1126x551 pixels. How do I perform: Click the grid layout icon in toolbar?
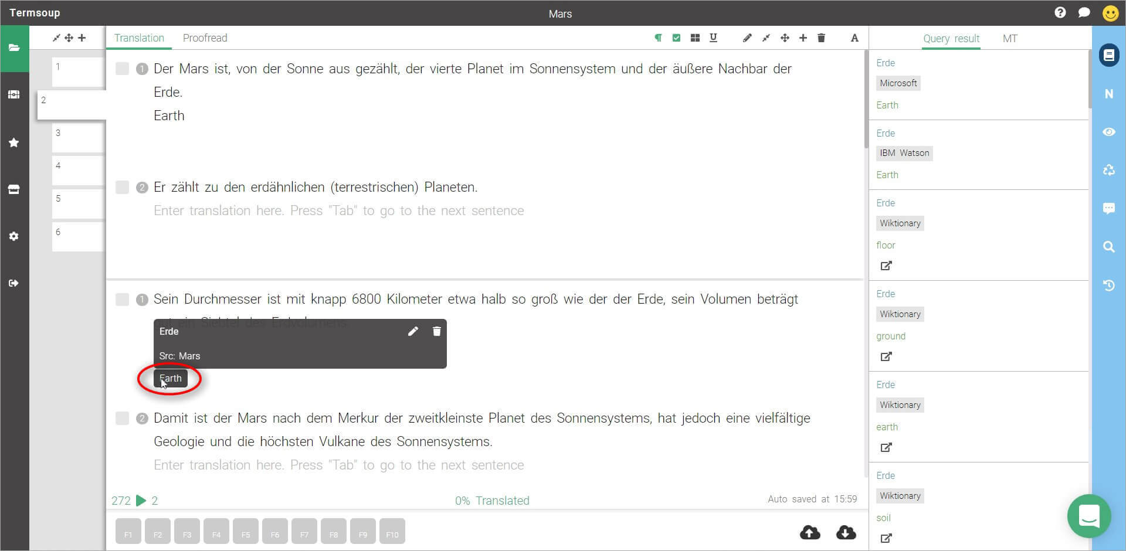(x=695, y=38)
